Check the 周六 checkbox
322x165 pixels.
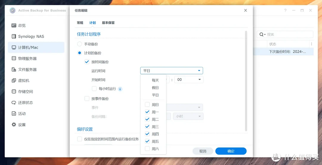[147, 149]
